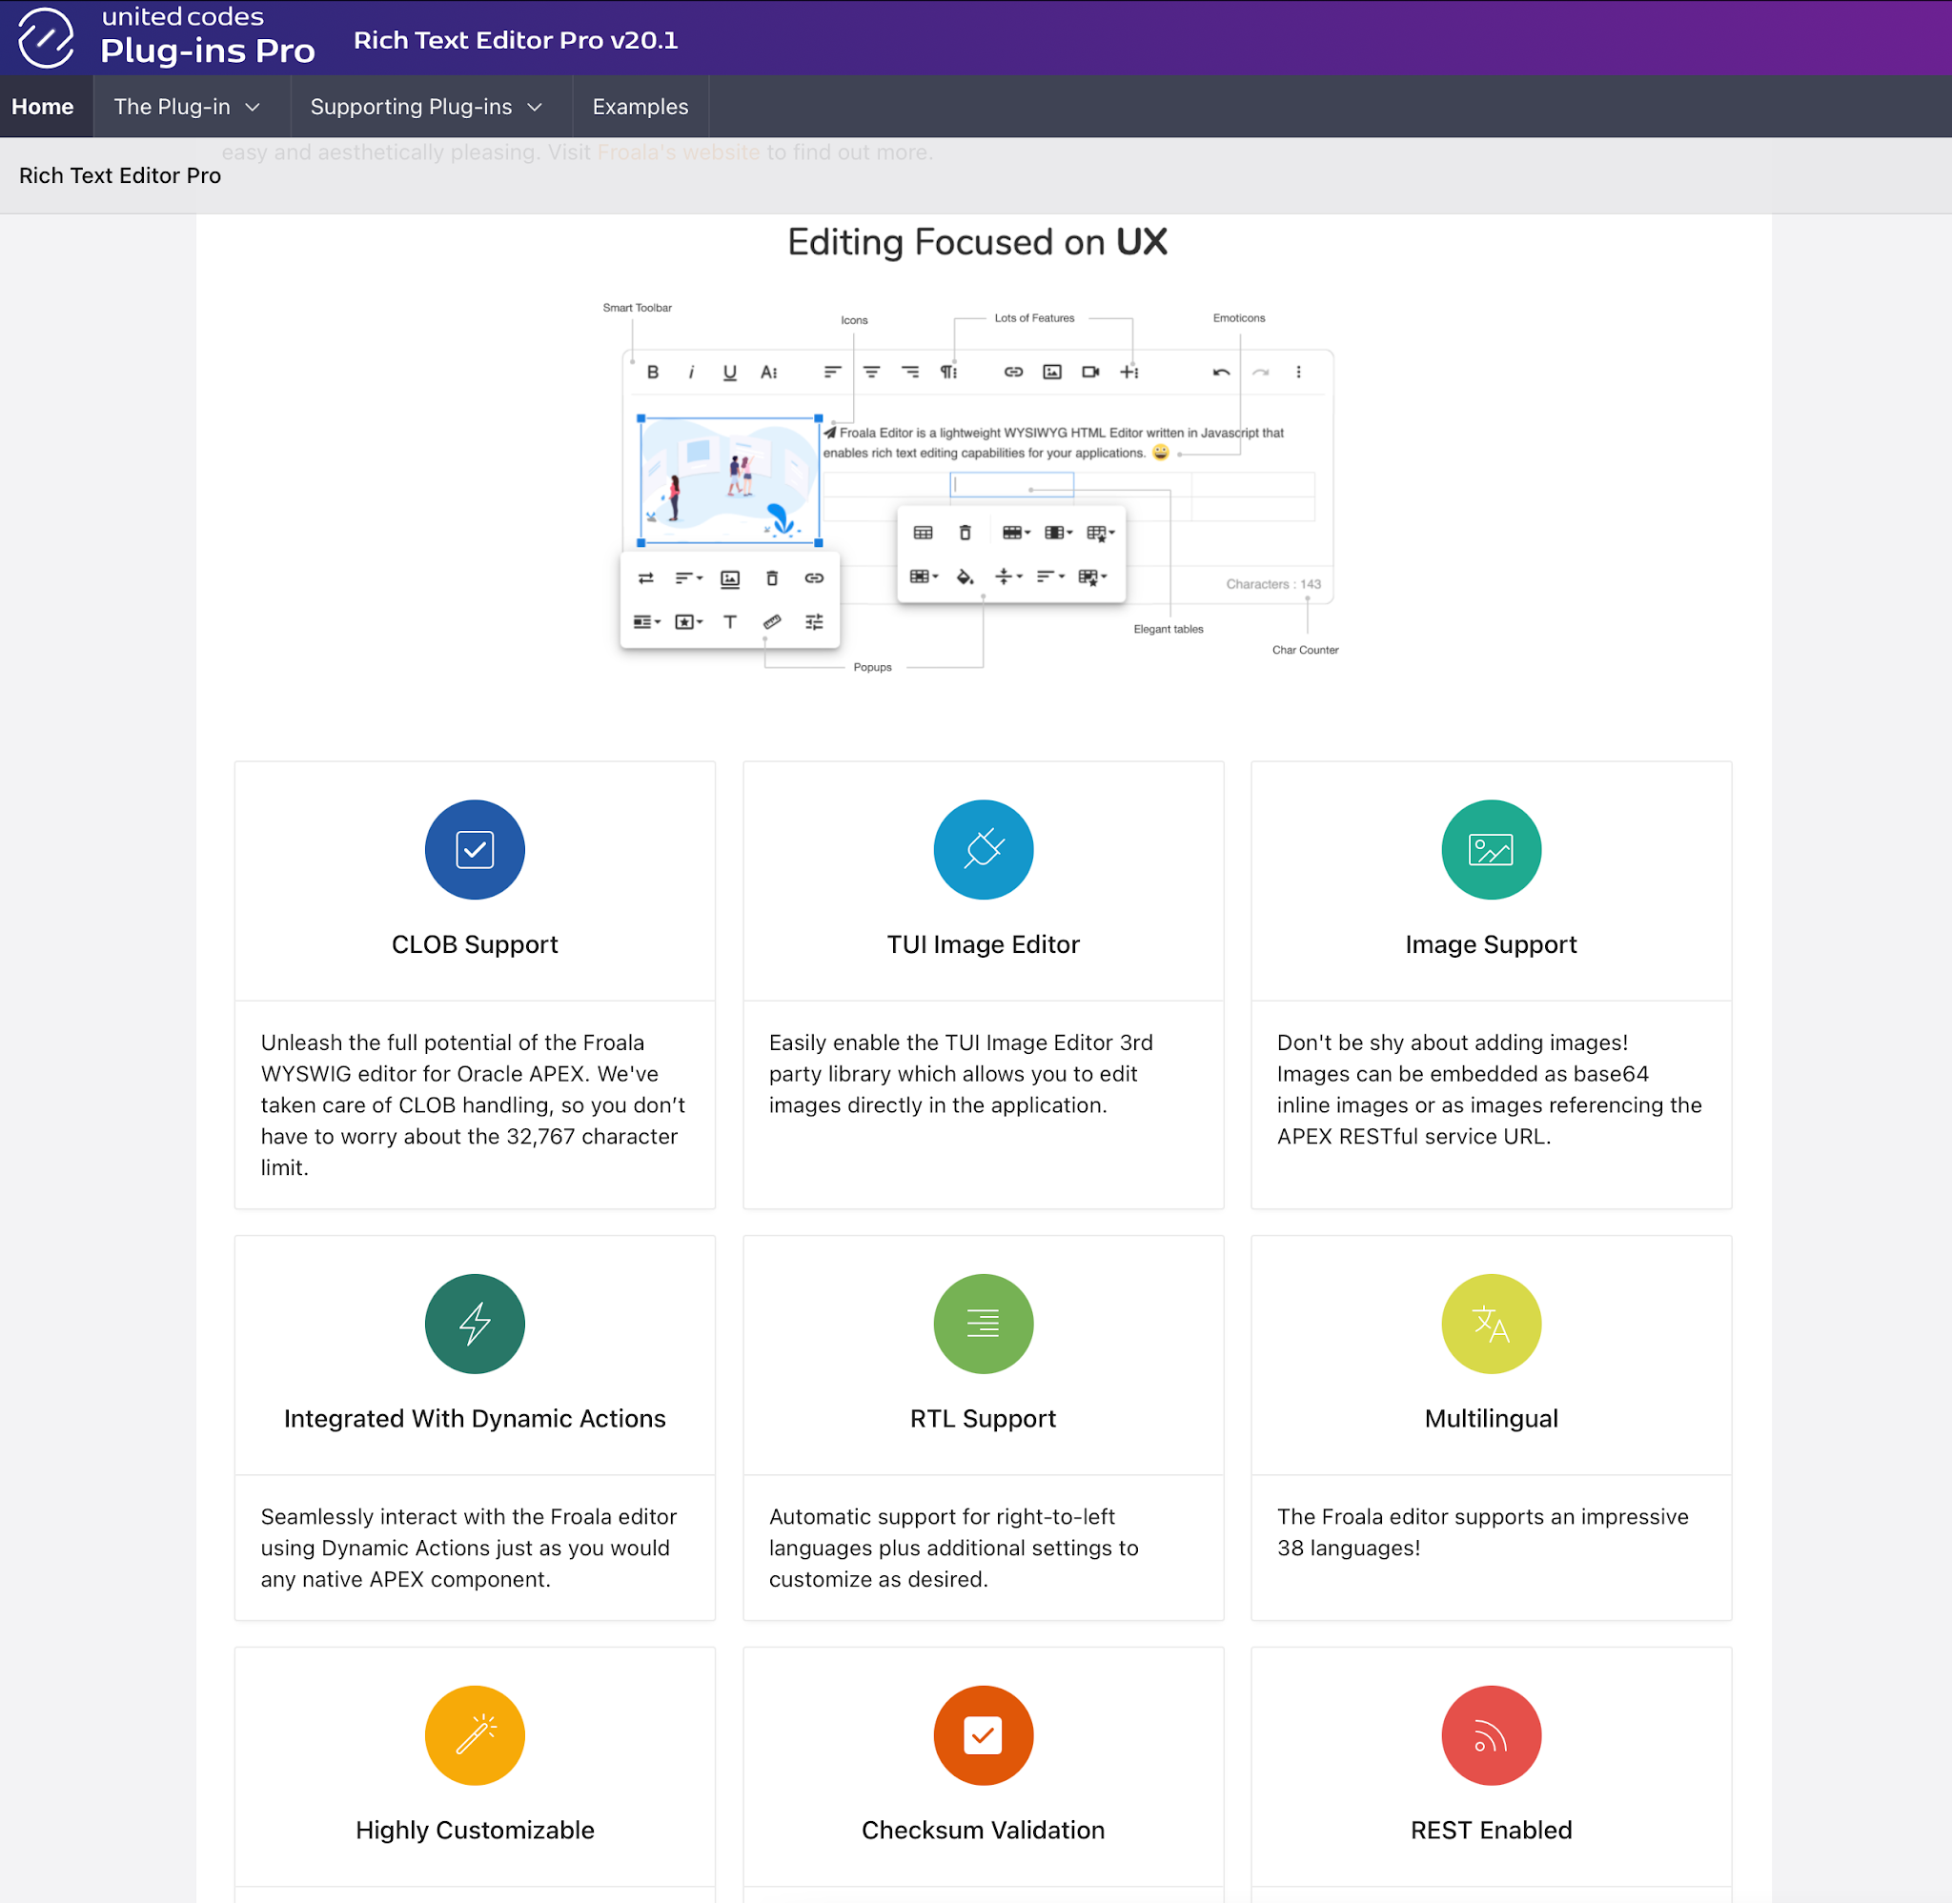Click the united codes logo icon
Screen dimensions: 1952x1903
click(x=46, y=38)
